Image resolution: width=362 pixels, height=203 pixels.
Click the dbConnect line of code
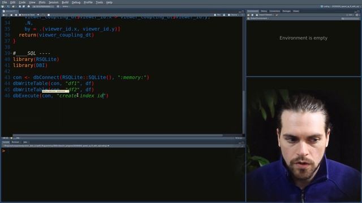(x=81, y=77)
